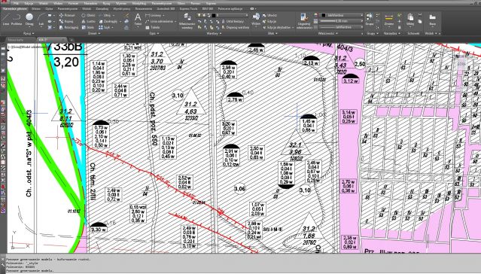481x274 pixels.
Task: Open the JakWarstwa color dropdown
Action: (x=342, y=15)
